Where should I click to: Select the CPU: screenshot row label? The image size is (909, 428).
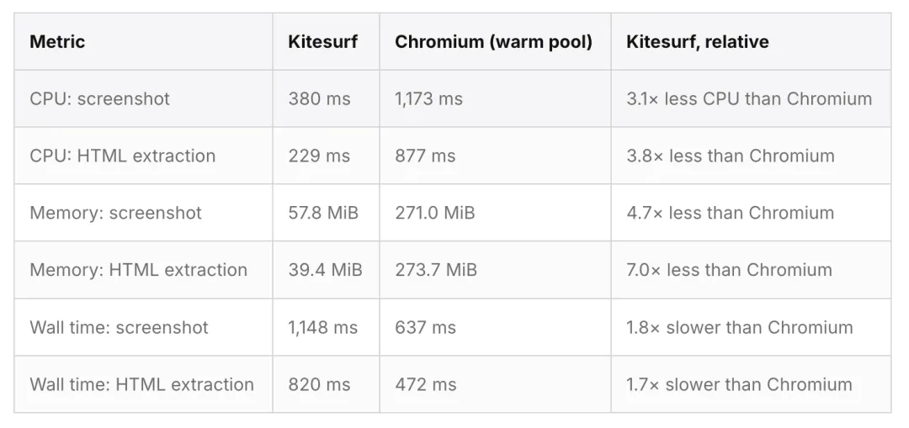[99, 99]
